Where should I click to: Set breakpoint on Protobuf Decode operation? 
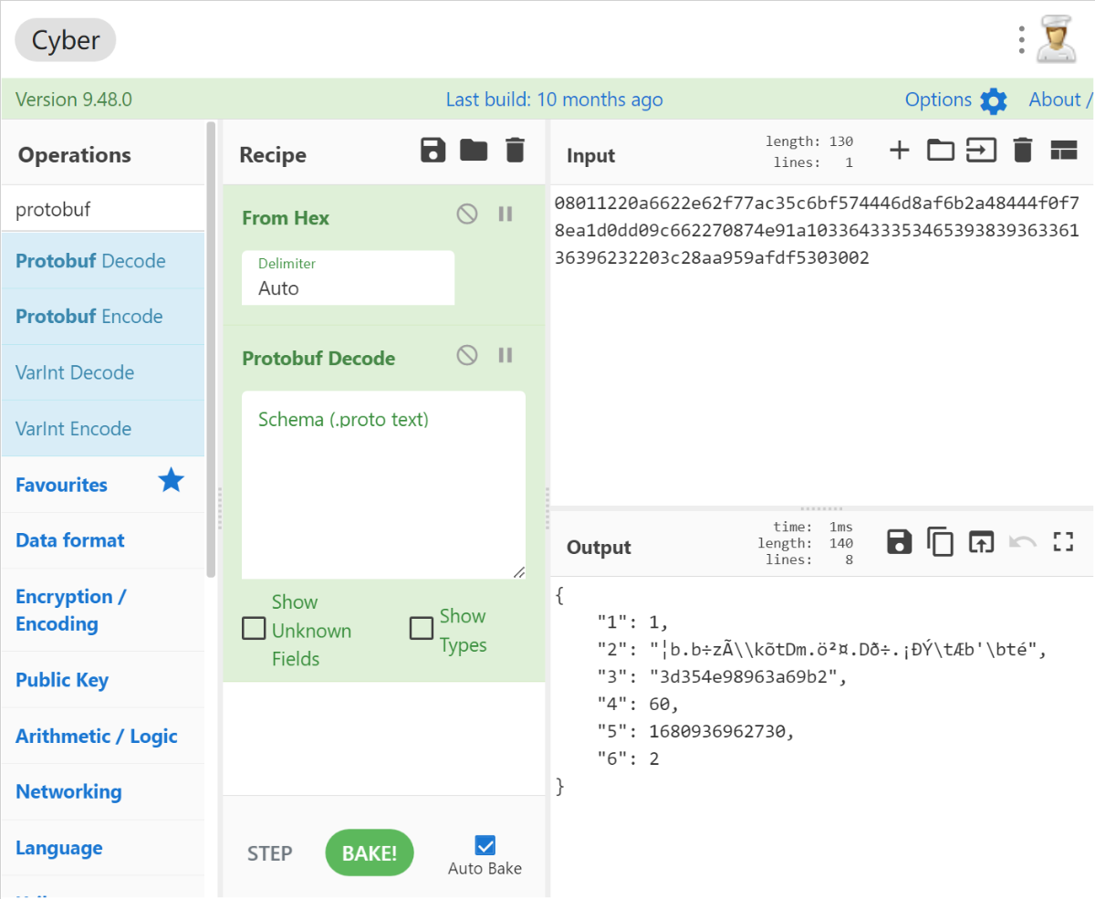506,355
